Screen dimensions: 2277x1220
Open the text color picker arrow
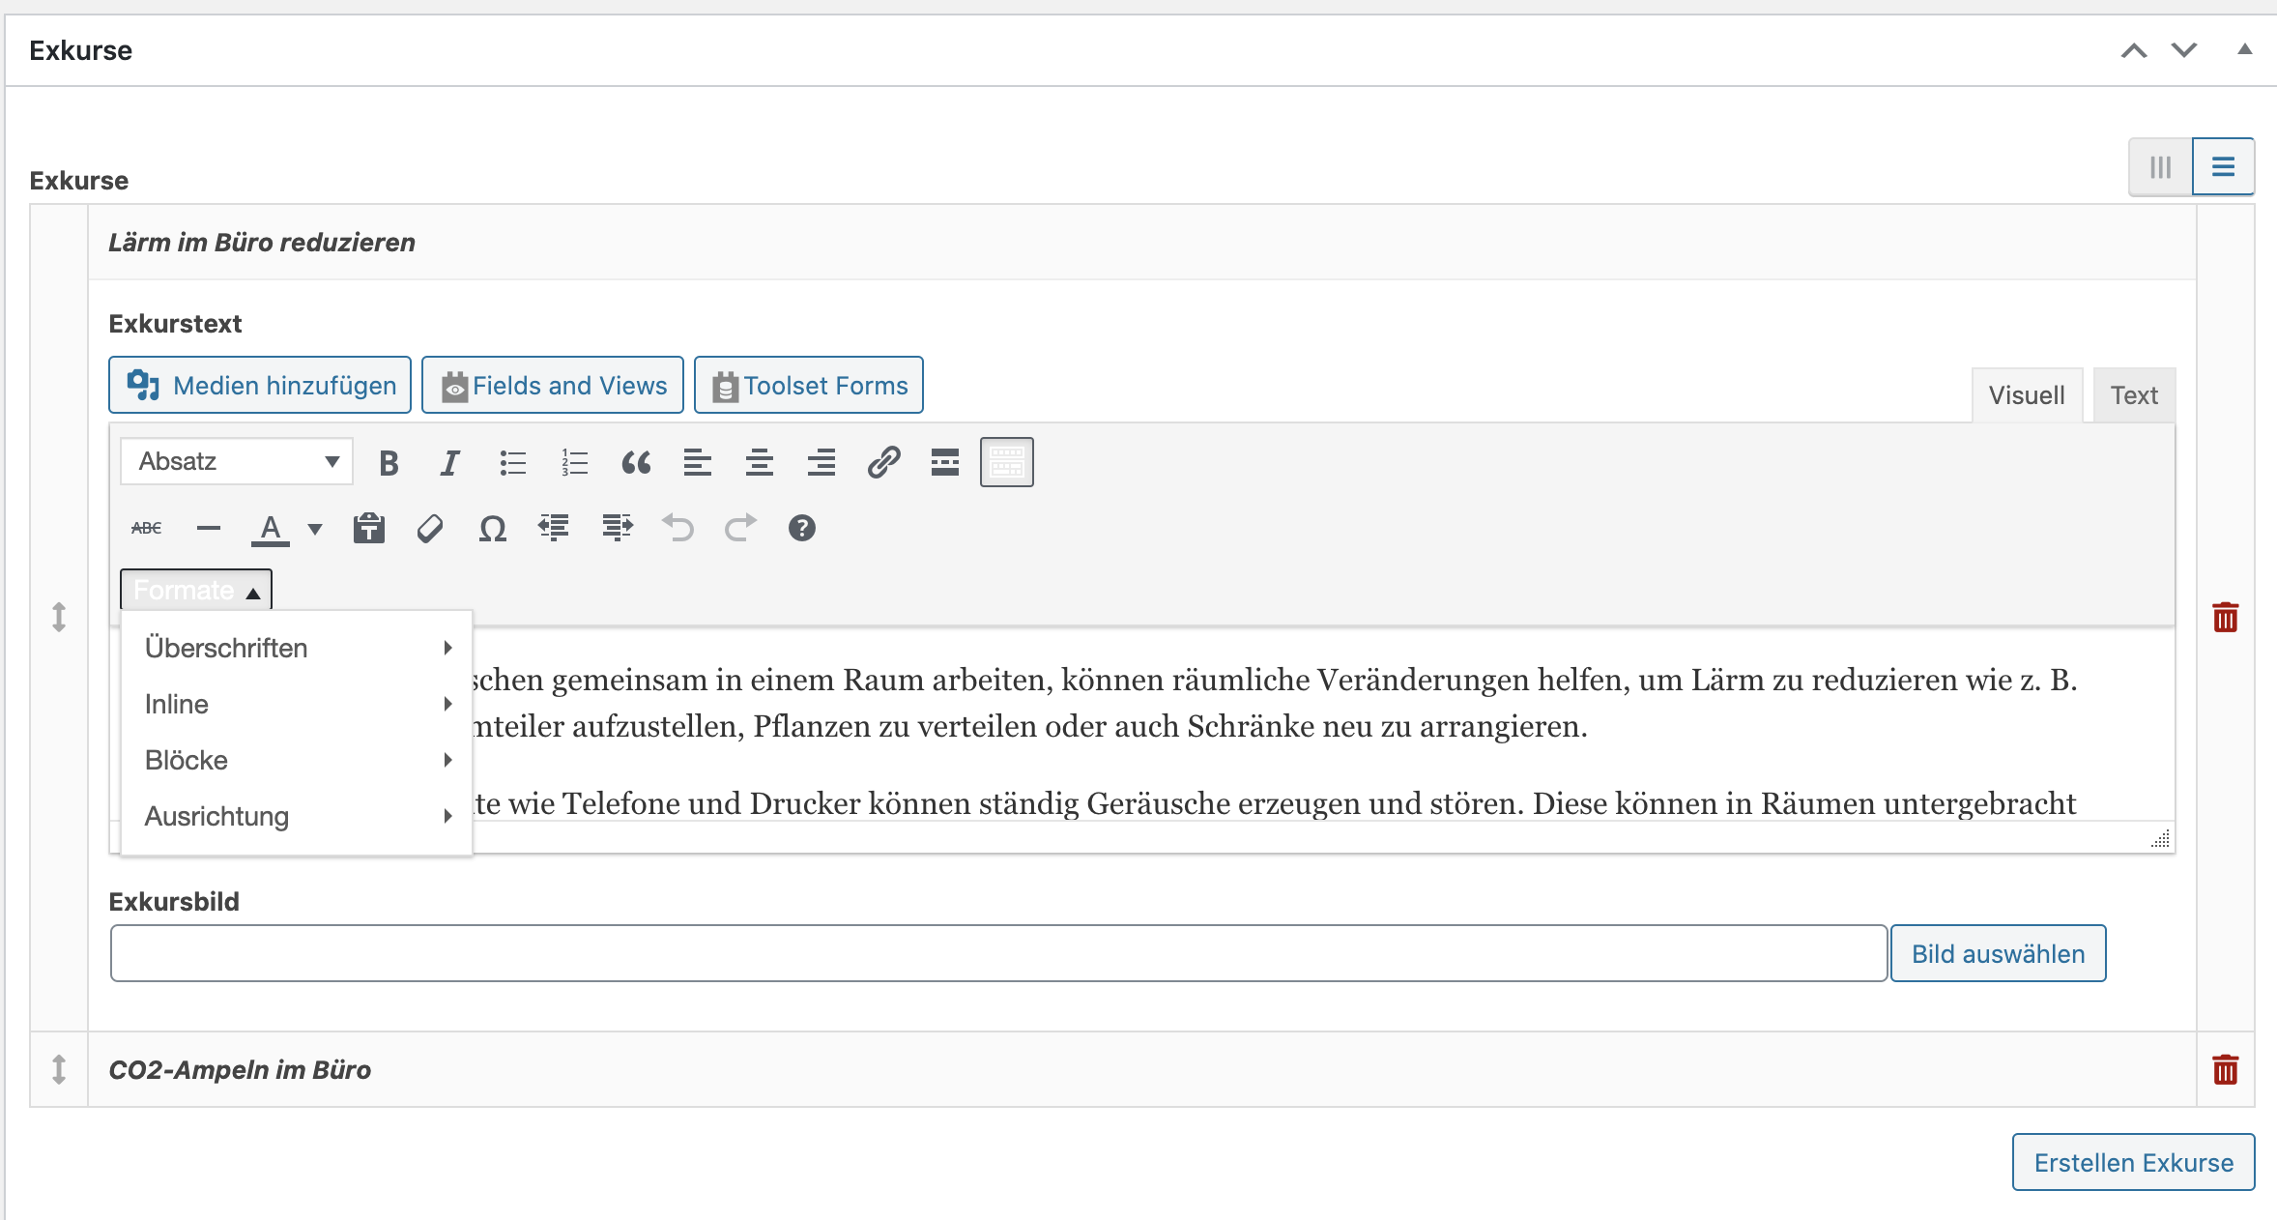[314, 529]
